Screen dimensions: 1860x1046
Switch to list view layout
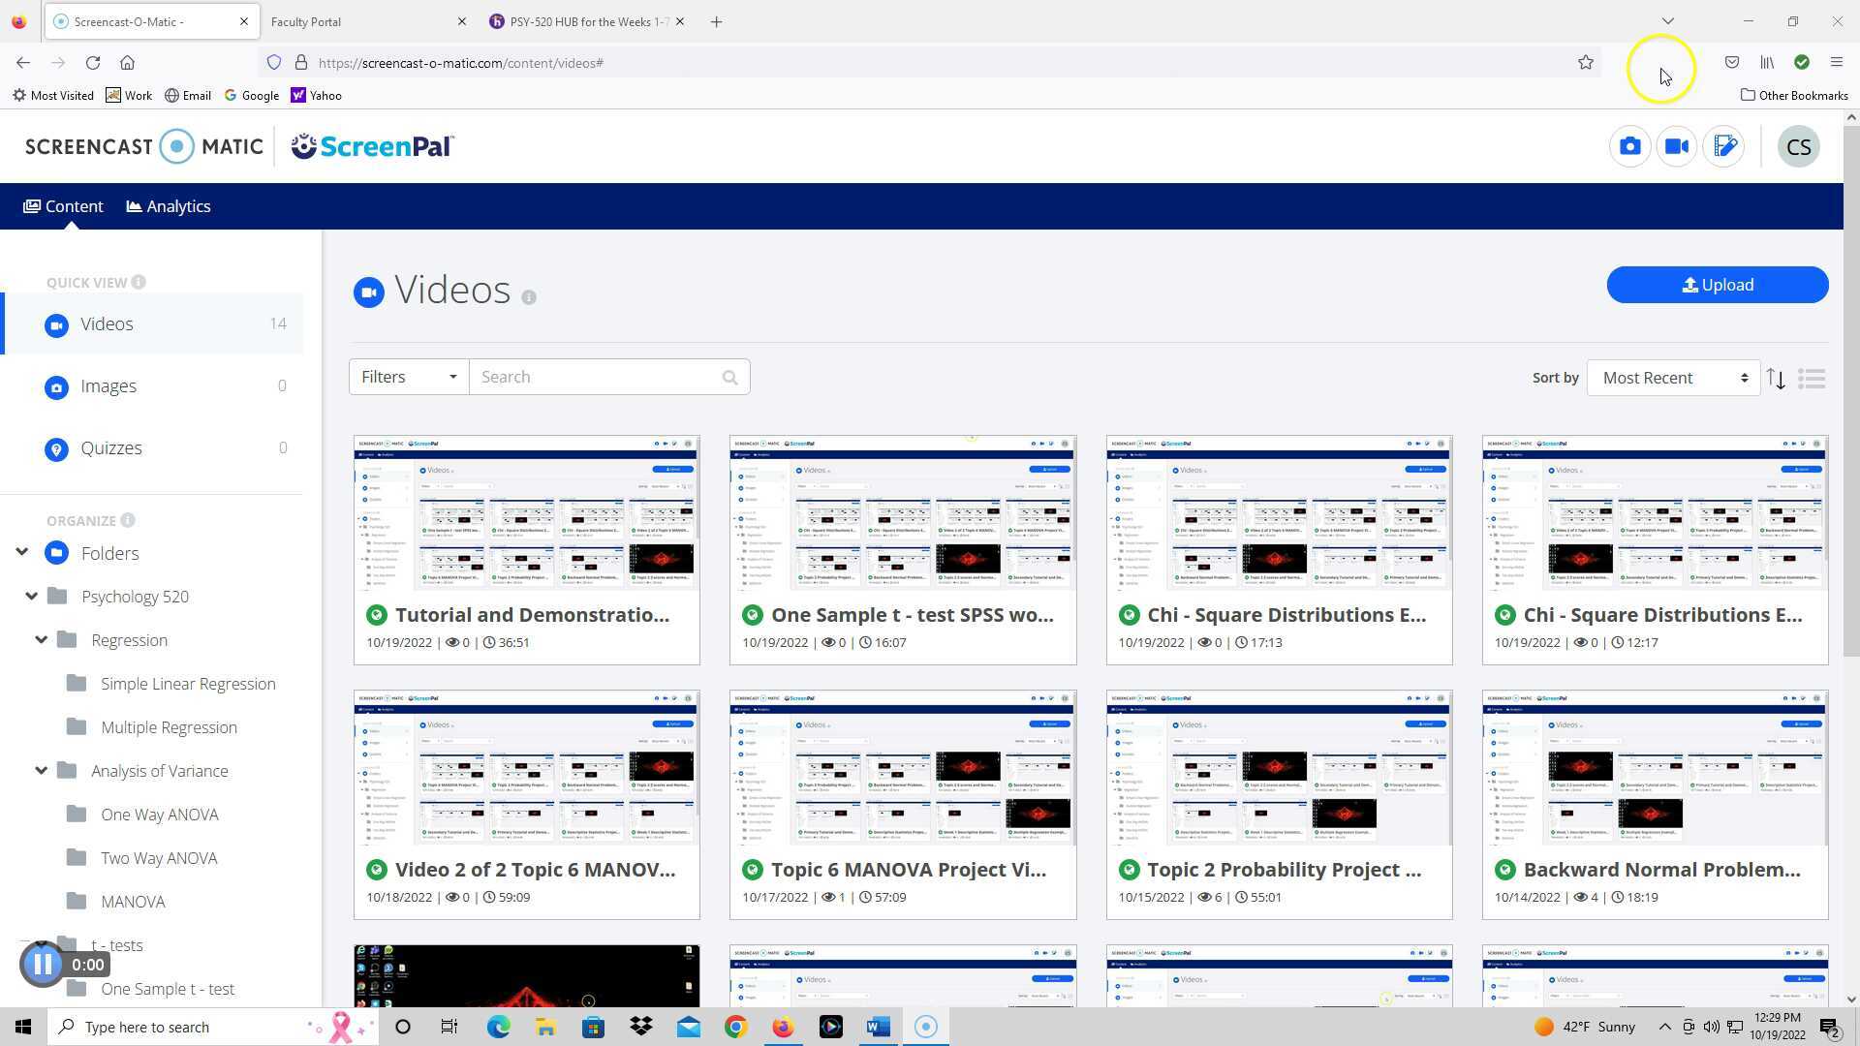click(x=1811, y=379)
